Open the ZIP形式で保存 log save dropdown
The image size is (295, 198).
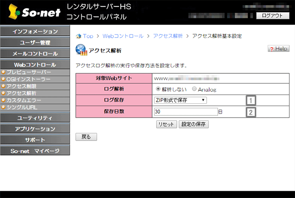pyautogui.click(x=180, y=100)
